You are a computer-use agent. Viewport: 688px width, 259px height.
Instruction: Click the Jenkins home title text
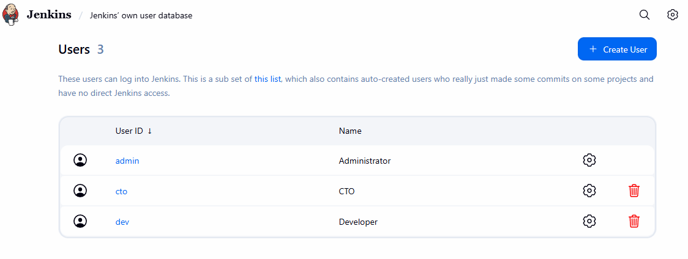click(x=49, y=15)
